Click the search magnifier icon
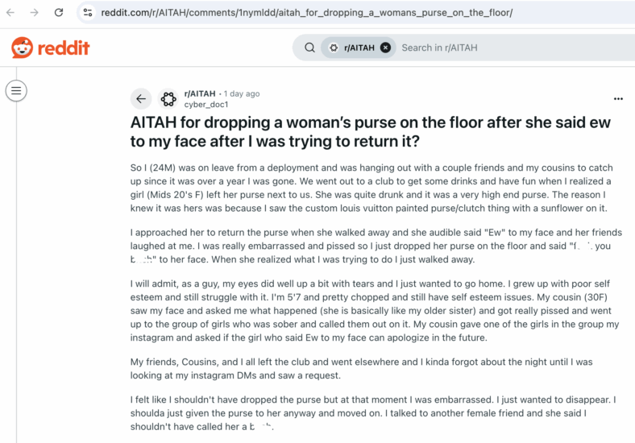 coord(309,48)
